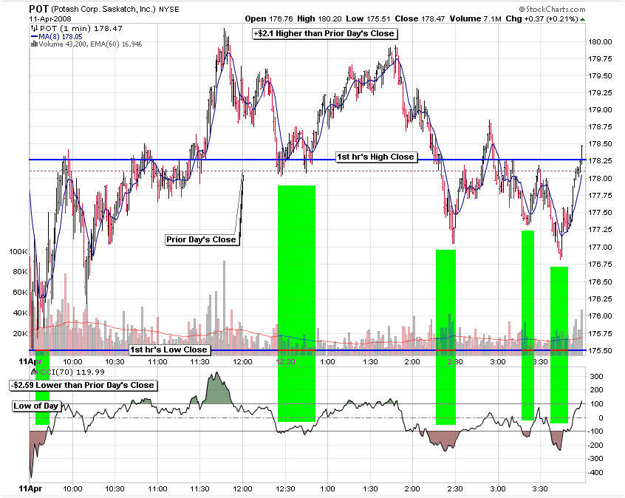This screenshot has width=625, height=498.
Task: Click the '1st hr's Low Close' label
Action: click(169, 349)
